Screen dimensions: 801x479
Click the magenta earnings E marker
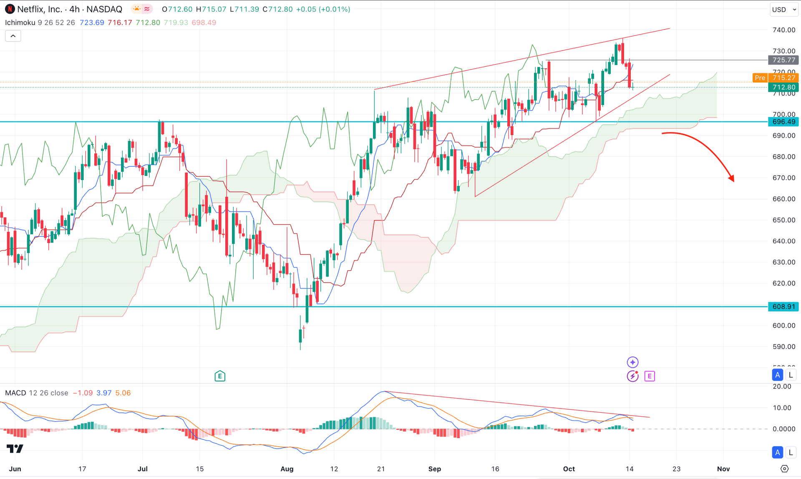point(650,376)
